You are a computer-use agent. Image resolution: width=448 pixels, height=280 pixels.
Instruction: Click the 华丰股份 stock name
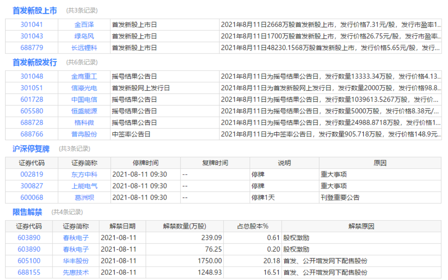[76, 261]
